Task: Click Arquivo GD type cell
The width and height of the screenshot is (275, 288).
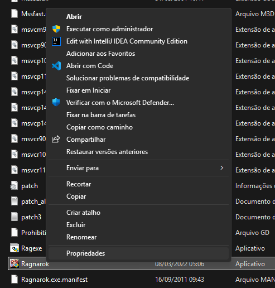Action: [x=252, y=233]
